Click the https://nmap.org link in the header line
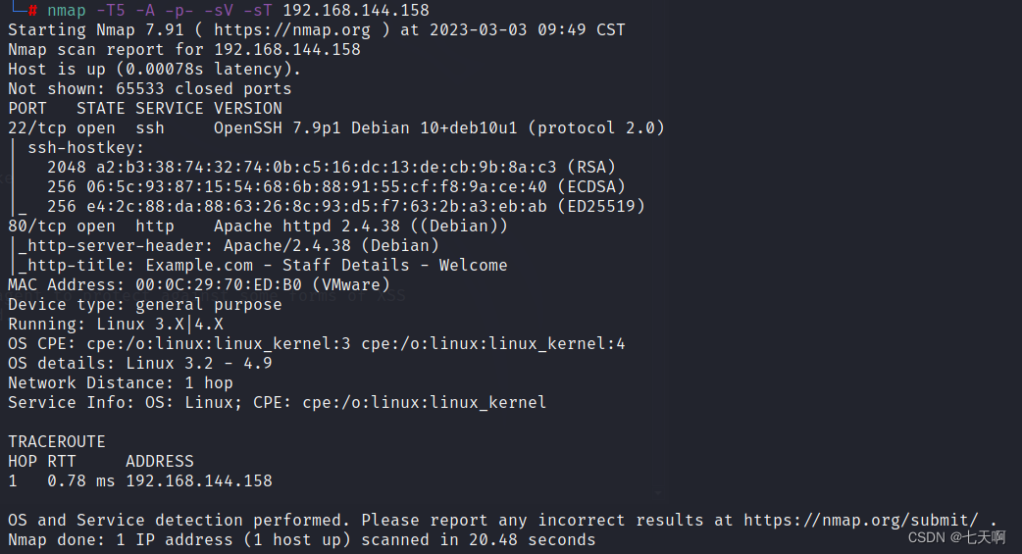 click(292, 30)
